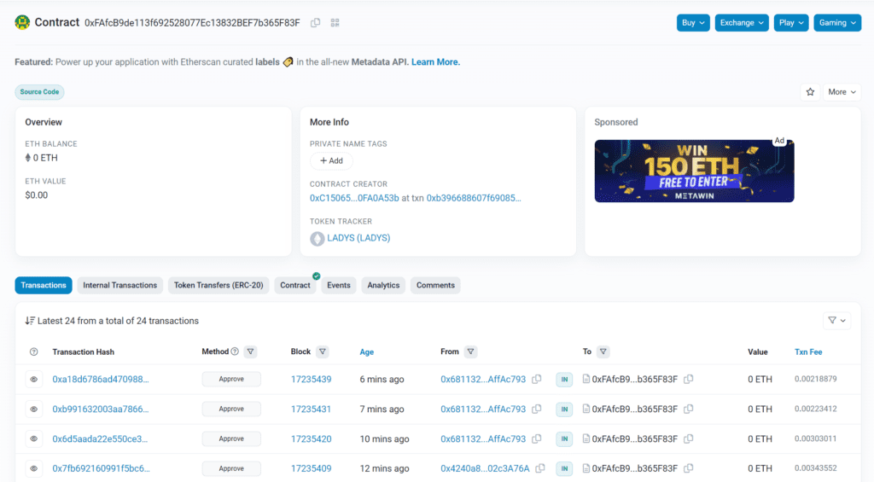Image resolution: width=874 pixels, height=482 pixels.
Task: Copy From address in the 0xa18d6786ad470988 row
Action: pos(537,379)
